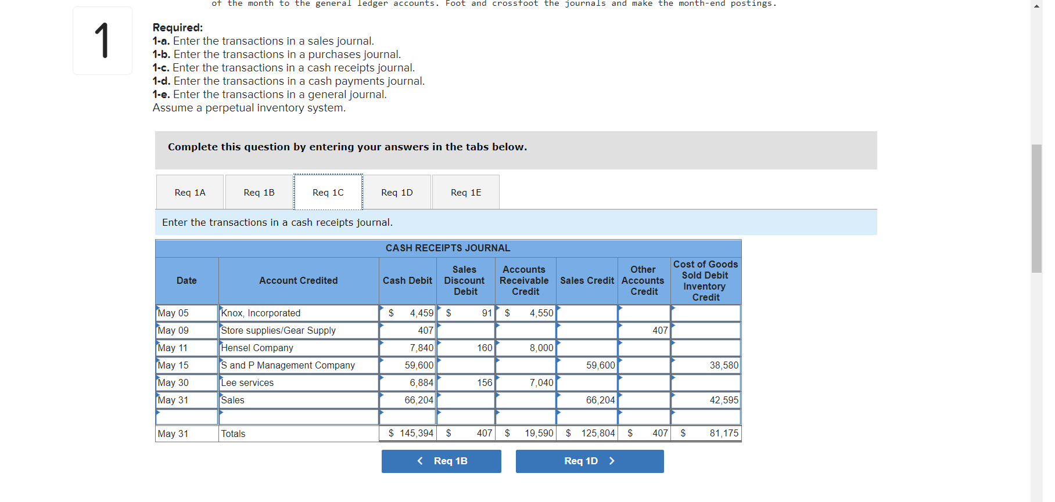1055x502 pixels.
Task: Click the empty account credited cell
Action: [x=299, y=417]
